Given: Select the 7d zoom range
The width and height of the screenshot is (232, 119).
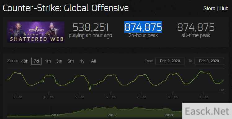Looking at the screenshot, I should [x=36, y=61].
